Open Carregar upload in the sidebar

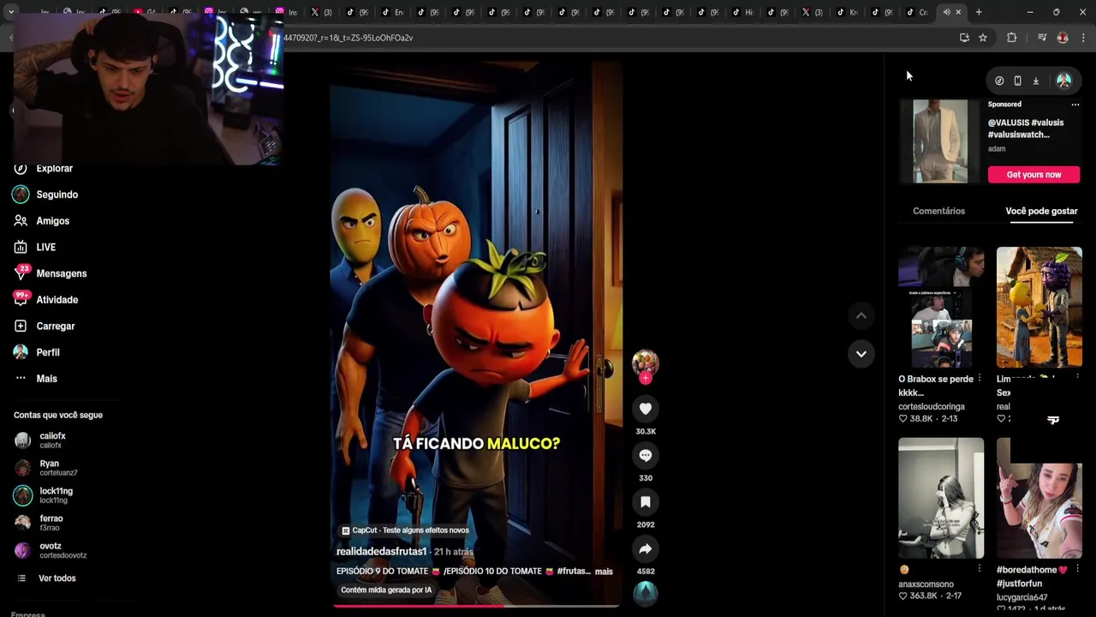coord(45,326)
